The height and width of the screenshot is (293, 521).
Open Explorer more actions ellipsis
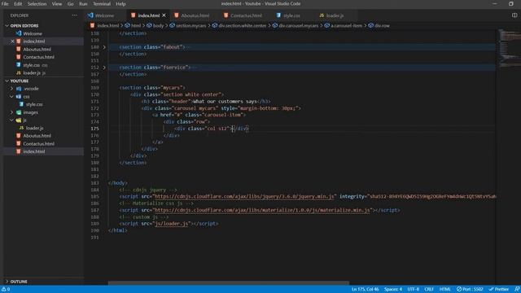tap(74, 15)
